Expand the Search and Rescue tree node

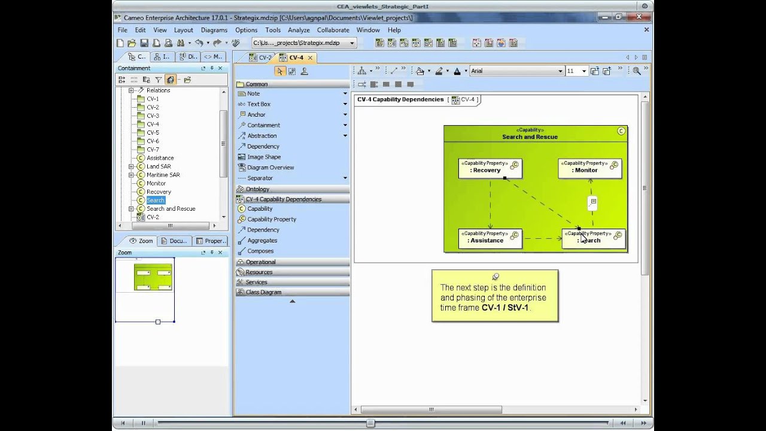[131, 209]
